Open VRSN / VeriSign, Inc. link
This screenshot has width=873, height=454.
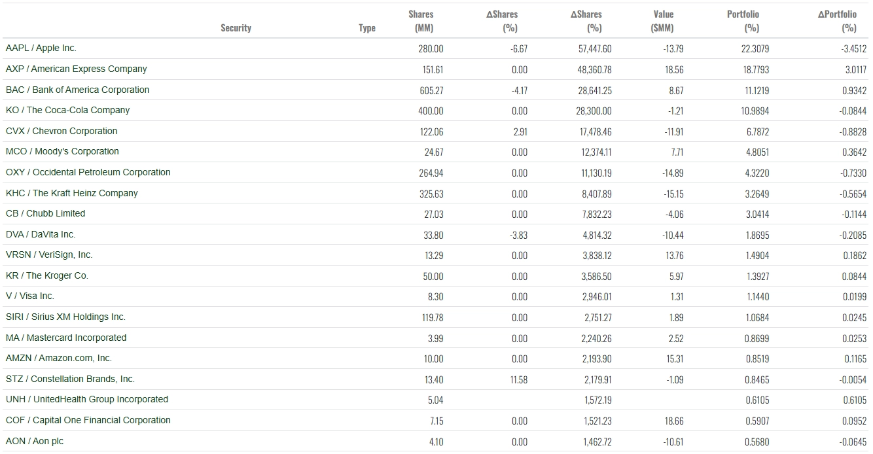tap(49, 255)
